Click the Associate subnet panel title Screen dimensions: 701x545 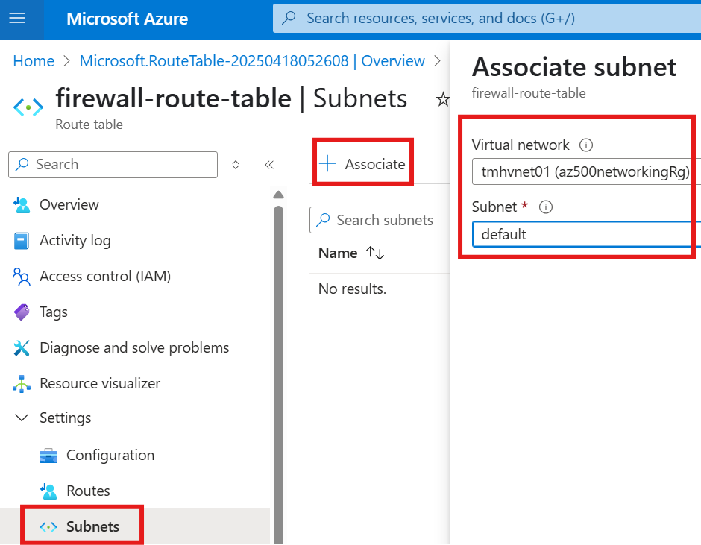[574, 67]
